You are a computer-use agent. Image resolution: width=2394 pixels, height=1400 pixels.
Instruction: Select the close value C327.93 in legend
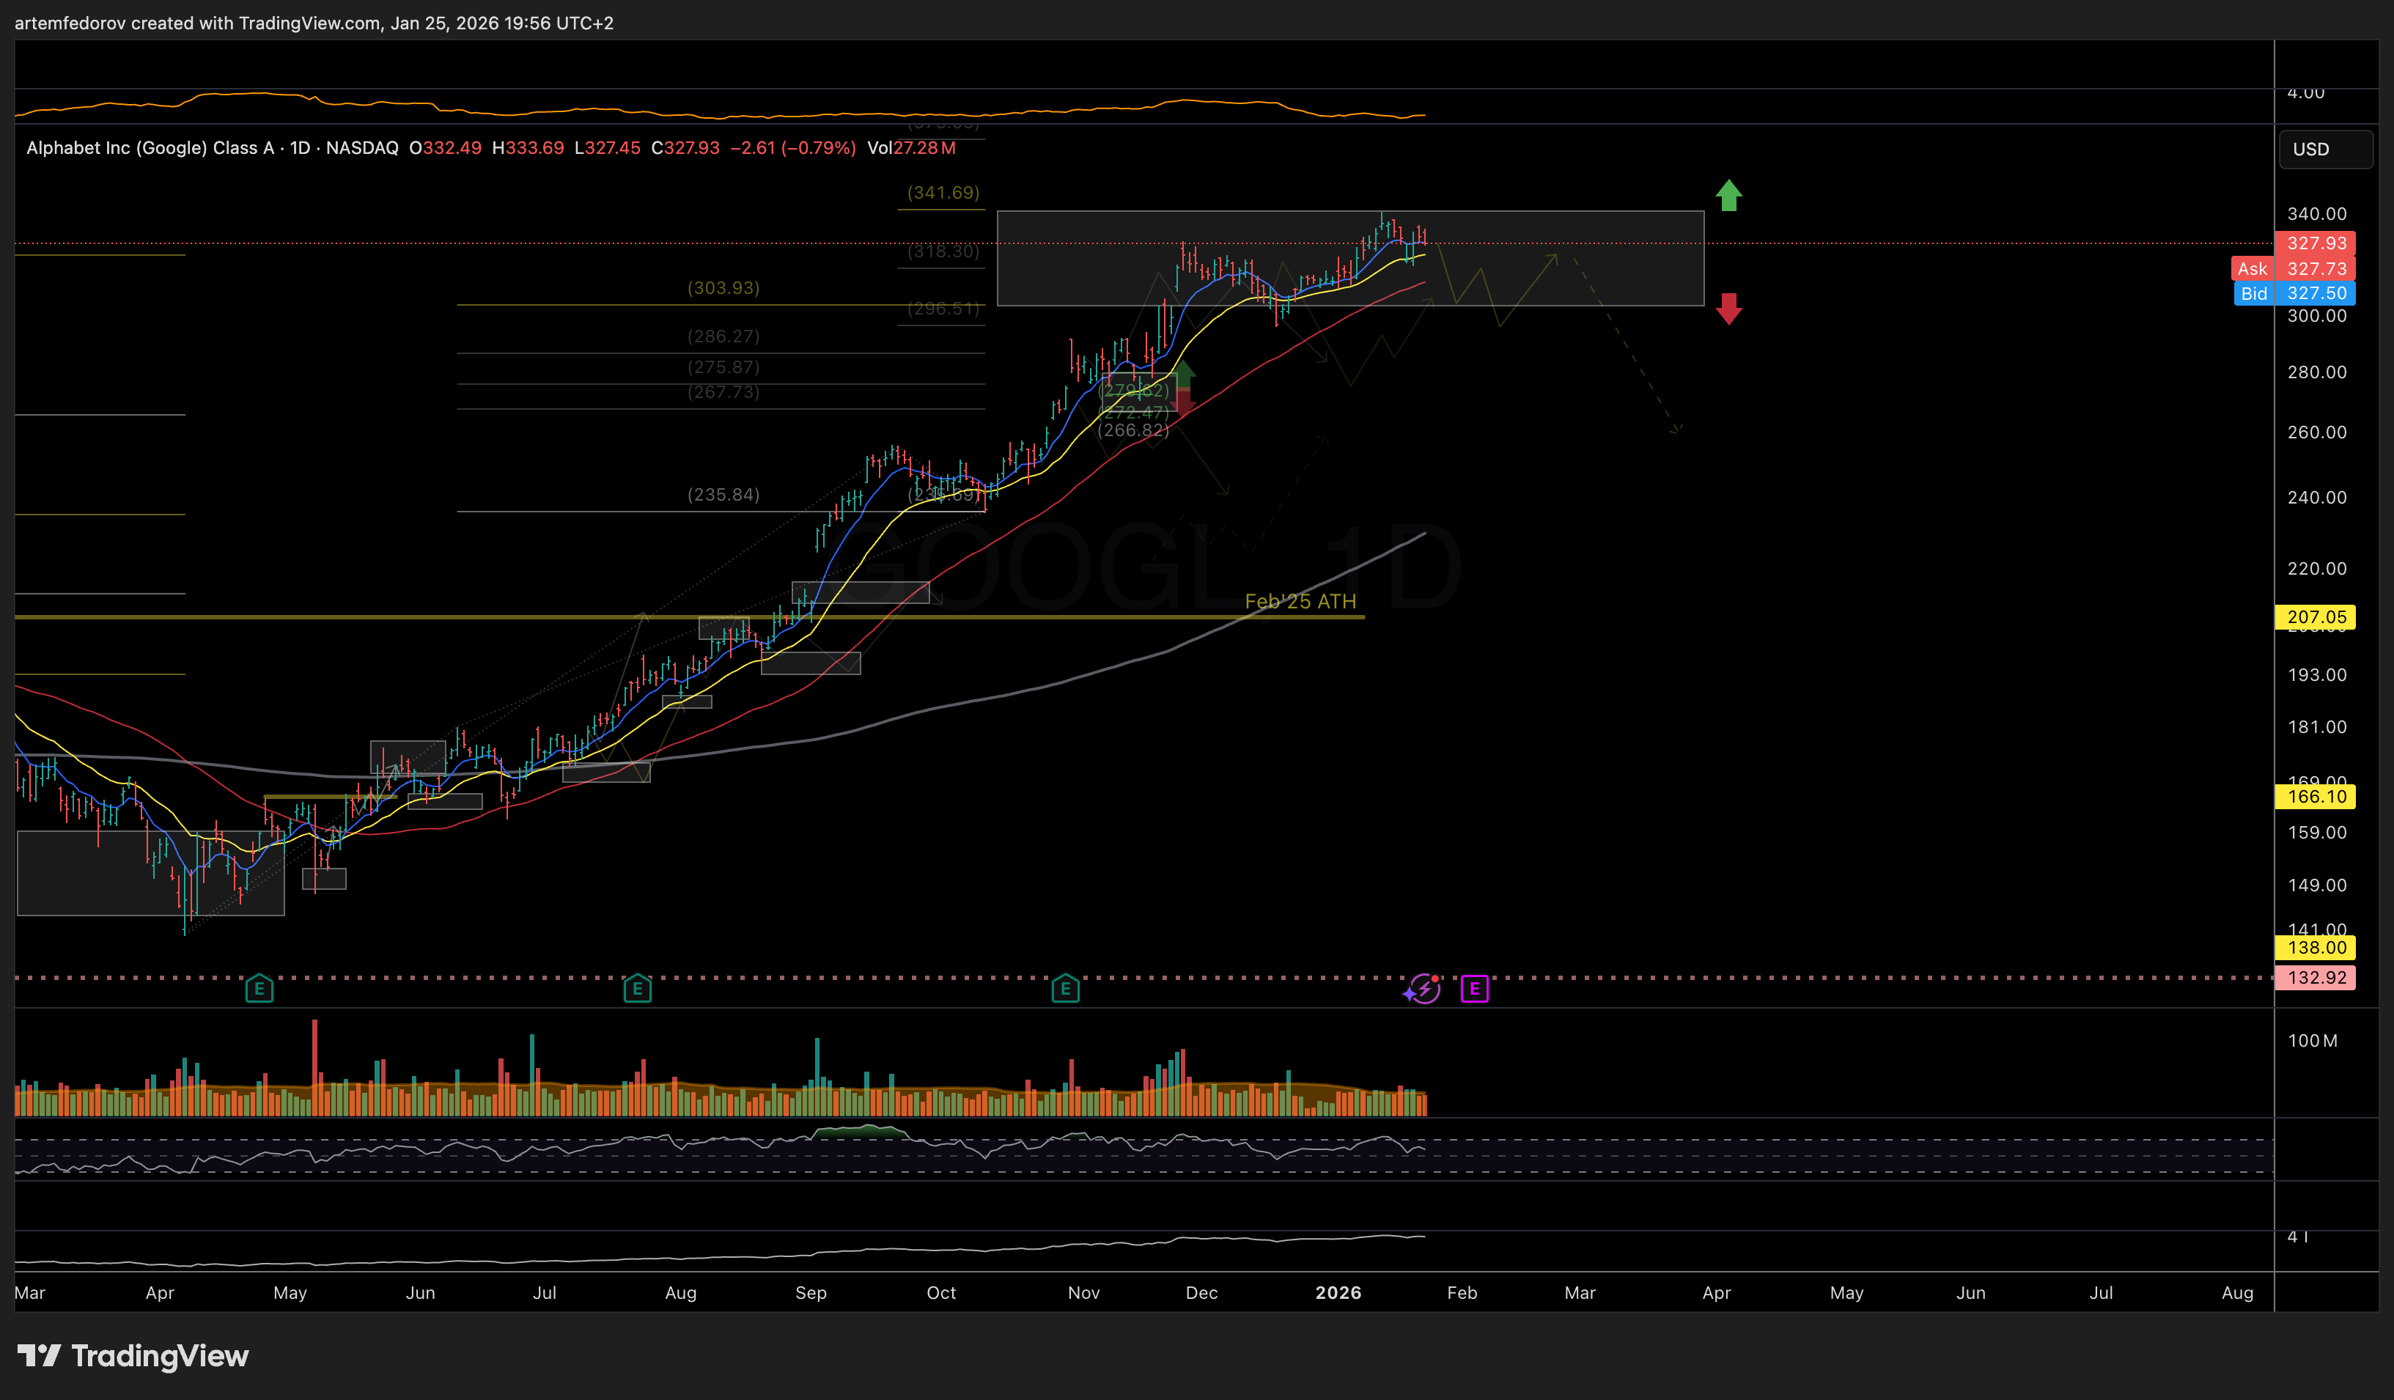pos(685,148)
